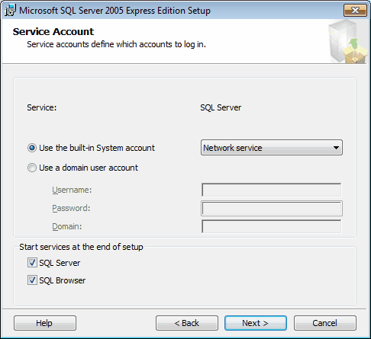Viewport: 371px width, 339px height.
Task: Click the Username input field
Action: (x=272, y=190)
